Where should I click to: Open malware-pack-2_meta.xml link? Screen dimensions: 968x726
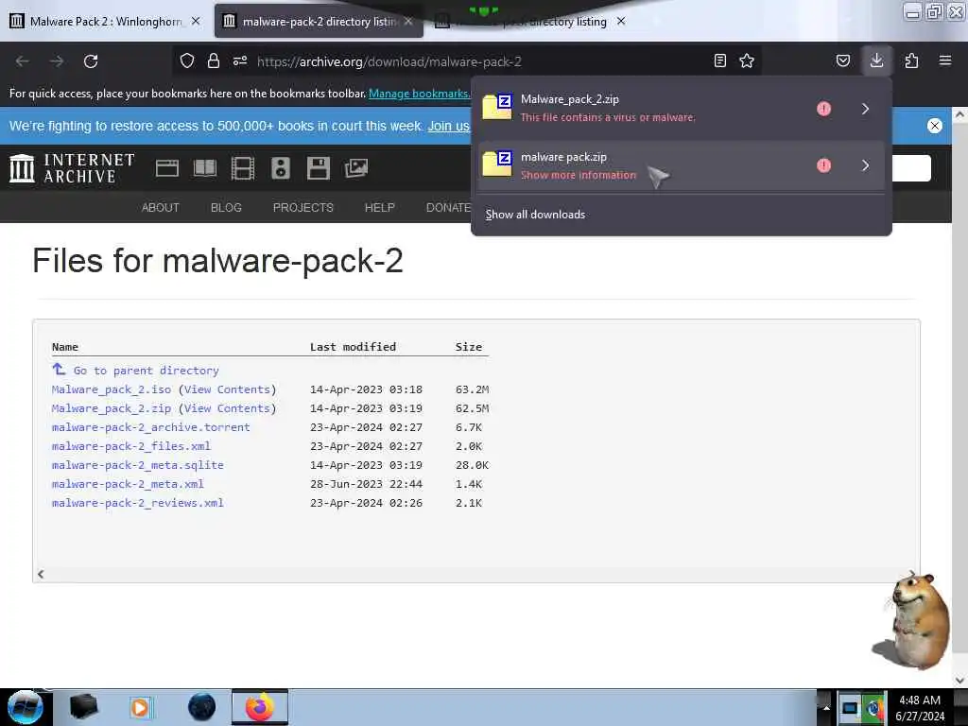pyautogui.click(x=128, y=484)
